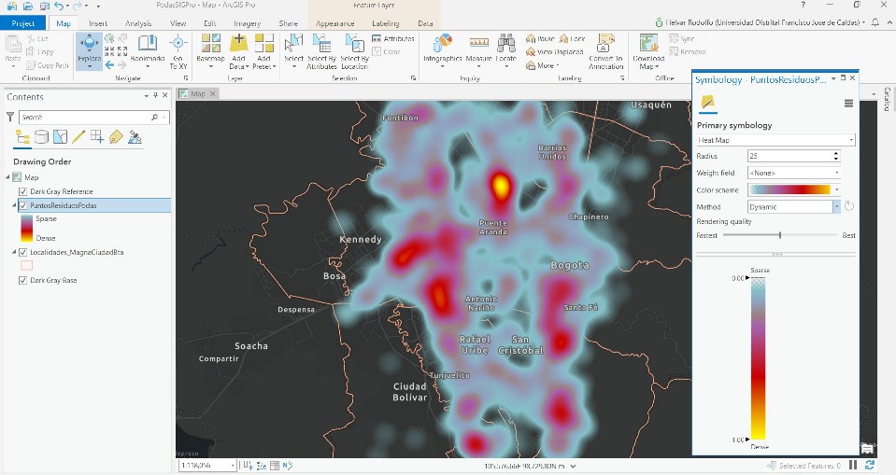The height and width of the screenshot is (475, 896).
Task: Uncheck the Dark Gray Reference layer
Action: pyautogui.click(x=23, y=191)
